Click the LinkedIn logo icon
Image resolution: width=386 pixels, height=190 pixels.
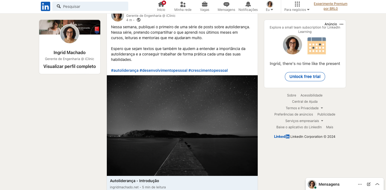pos(45,6)
